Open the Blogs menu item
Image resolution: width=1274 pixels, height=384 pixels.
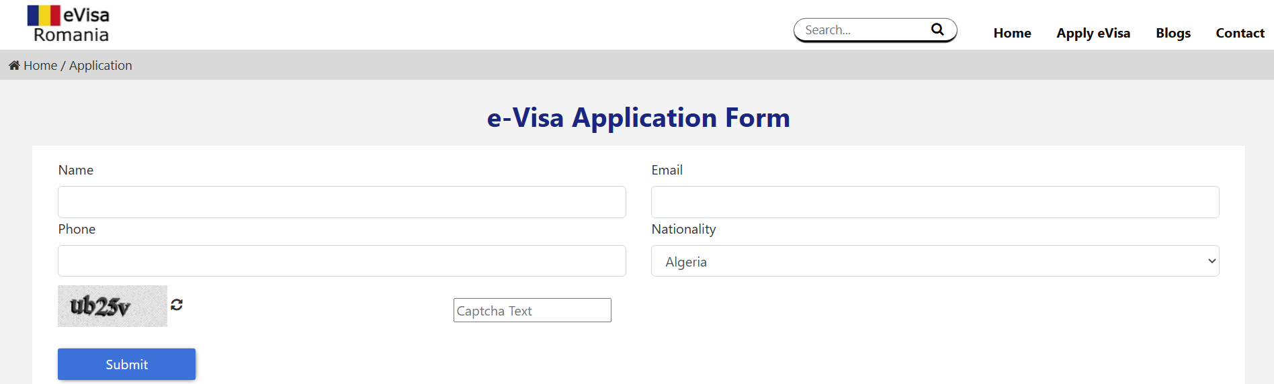[x=1173, y=33]
